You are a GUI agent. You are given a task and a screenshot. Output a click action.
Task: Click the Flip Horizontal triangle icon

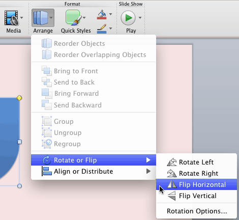(172, 184)
